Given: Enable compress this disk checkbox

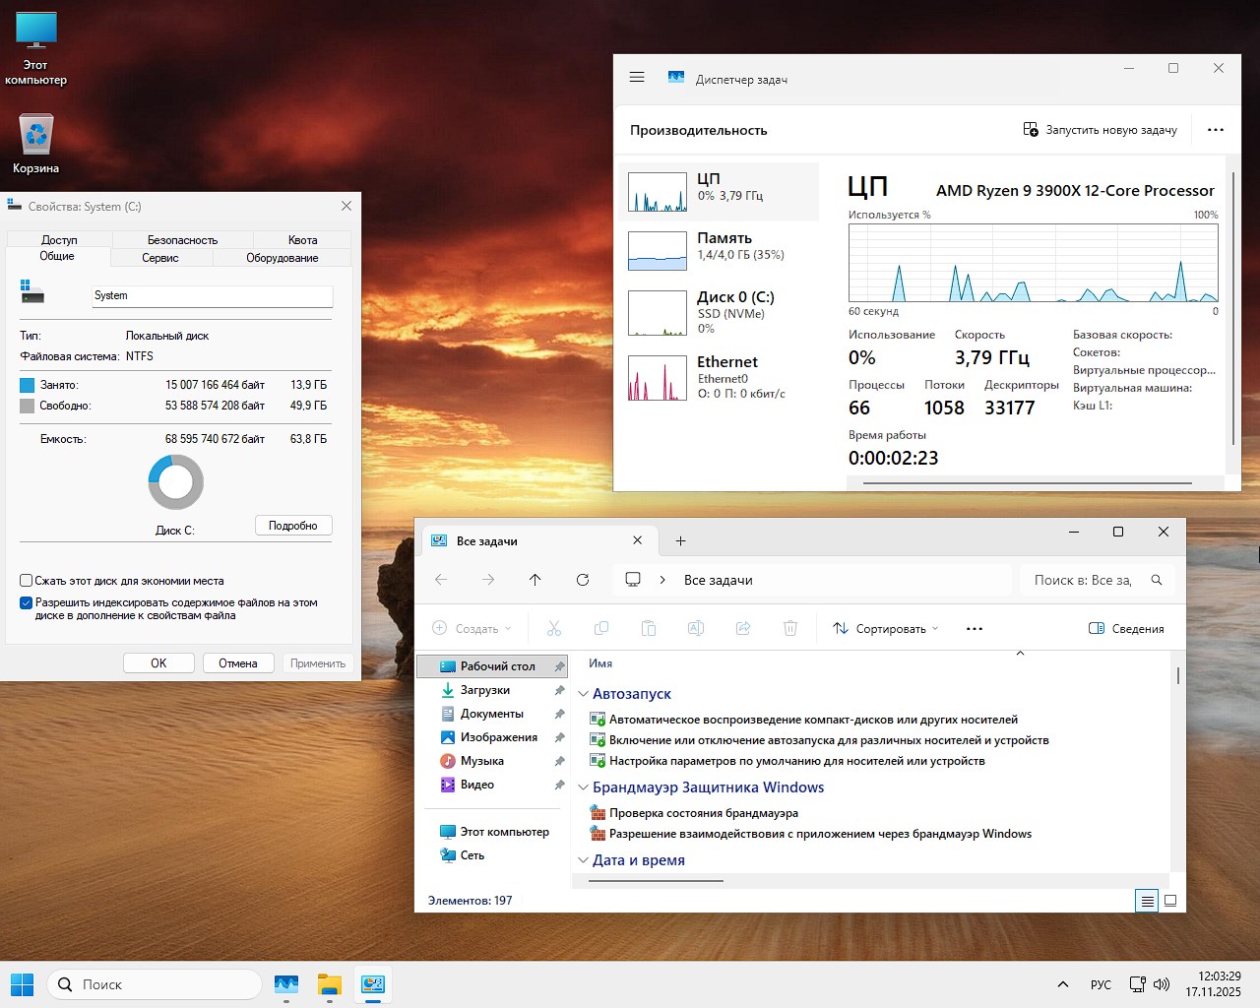Looking at the screenshot, I should click(x=27, y=581).
